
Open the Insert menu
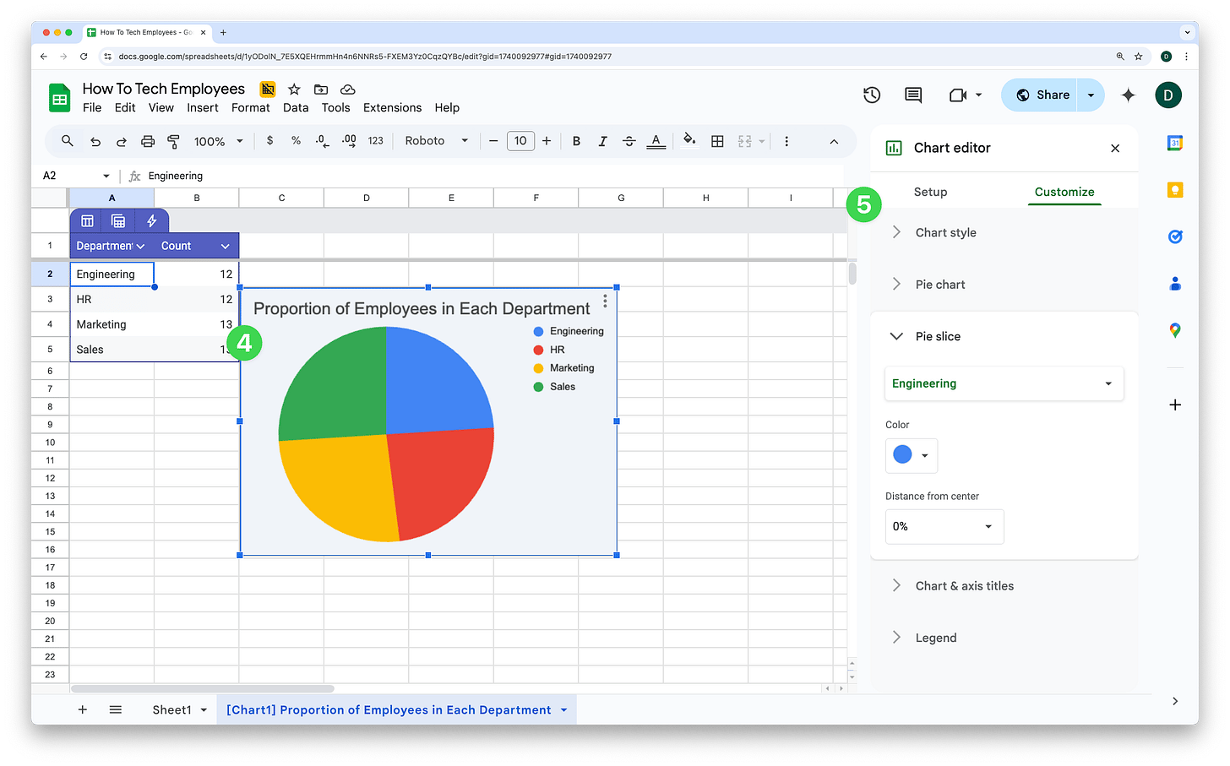point(203,107)
